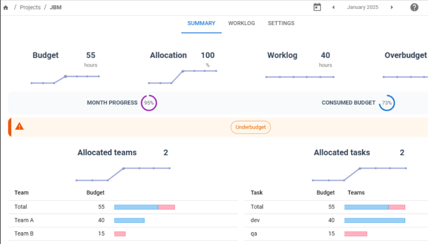Click the orange warning triangle icon
The height and width of the screenshot is (244, 428).
click(19, 127)
